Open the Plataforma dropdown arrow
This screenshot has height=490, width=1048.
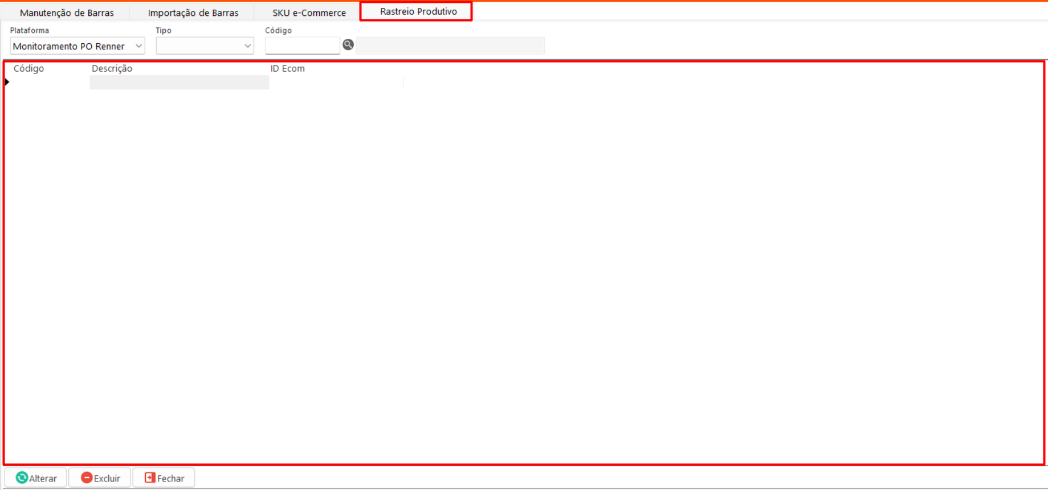(x=138, y=46)
